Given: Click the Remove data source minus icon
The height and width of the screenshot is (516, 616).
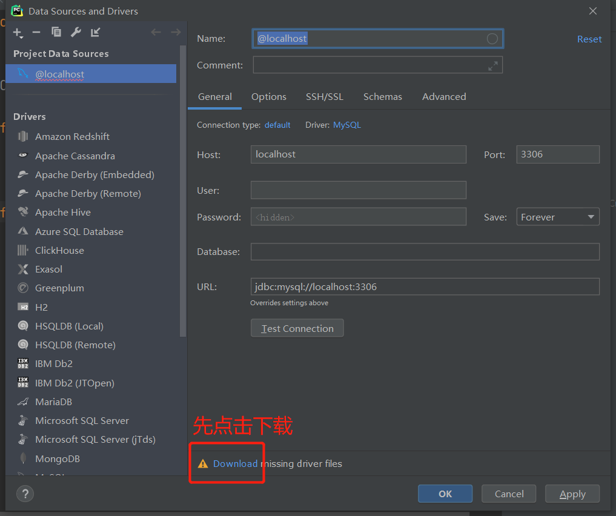Looking at the screenshot, I should [x=36, y=32].
